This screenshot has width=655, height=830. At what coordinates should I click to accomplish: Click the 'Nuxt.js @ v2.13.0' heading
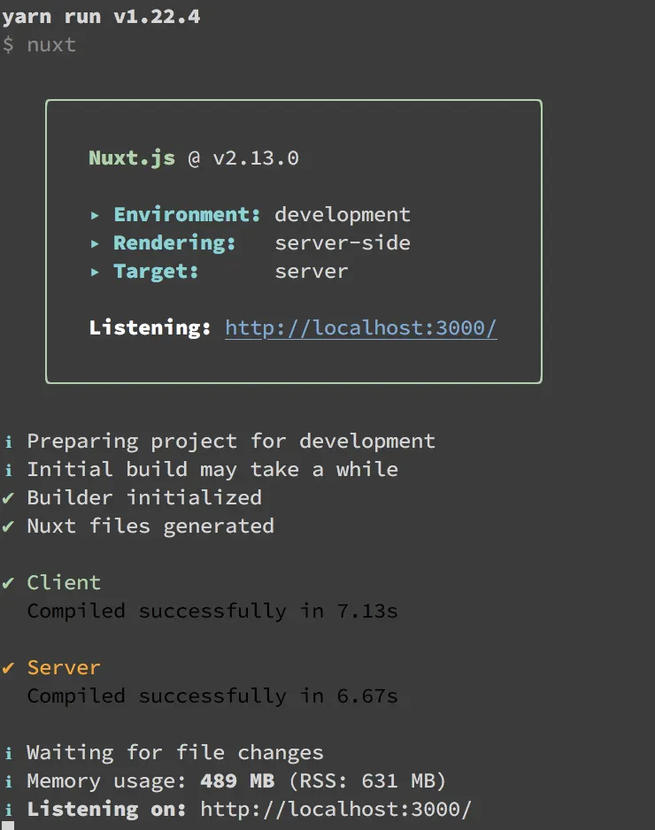click(x=194, y=158)
